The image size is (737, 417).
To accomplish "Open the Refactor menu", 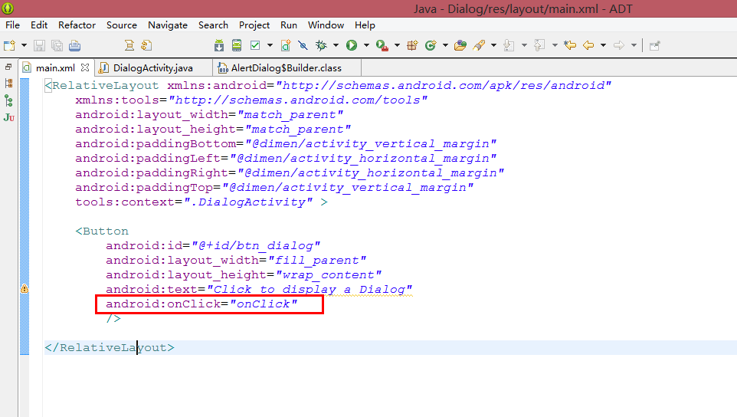I will click(77, 25).
